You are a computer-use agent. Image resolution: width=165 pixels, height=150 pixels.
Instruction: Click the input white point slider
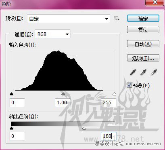(x=114, y=94)
